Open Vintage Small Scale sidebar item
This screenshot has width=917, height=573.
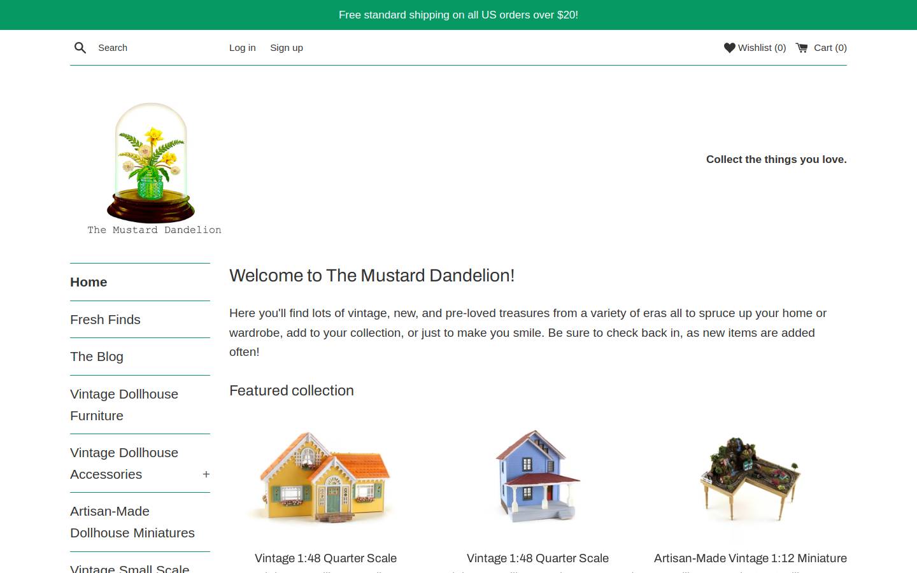tap(130, 569)
